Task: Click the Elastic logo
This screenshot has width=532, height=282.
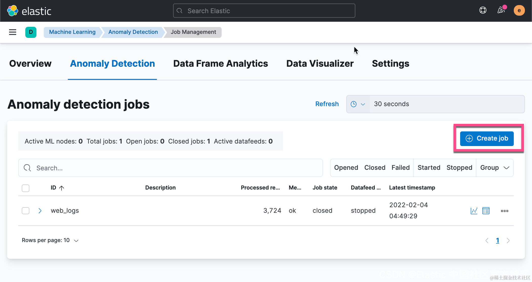Action: click(29, 11)
